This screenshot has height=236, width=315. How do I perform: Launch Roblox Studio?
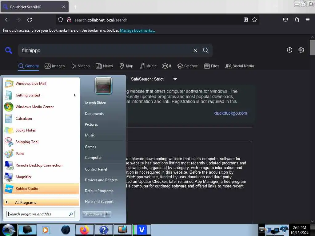pos(42,189)
